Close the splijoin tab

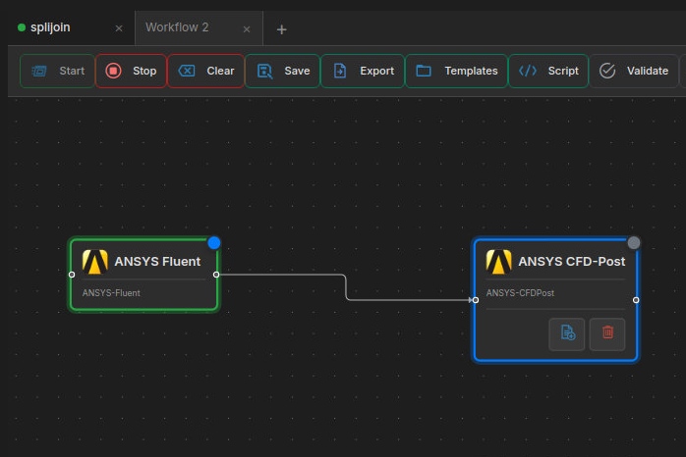(x=119, y=28)
